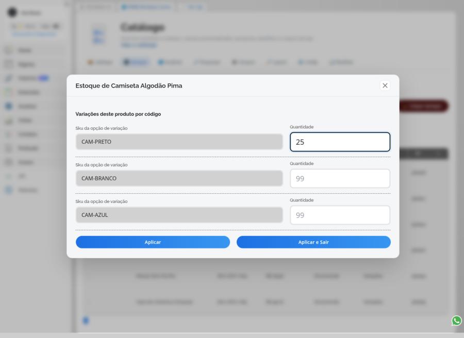This screenshot has width=464, height=338.
Task: Click the Aplicar button
Action: (x=153, y=242)
